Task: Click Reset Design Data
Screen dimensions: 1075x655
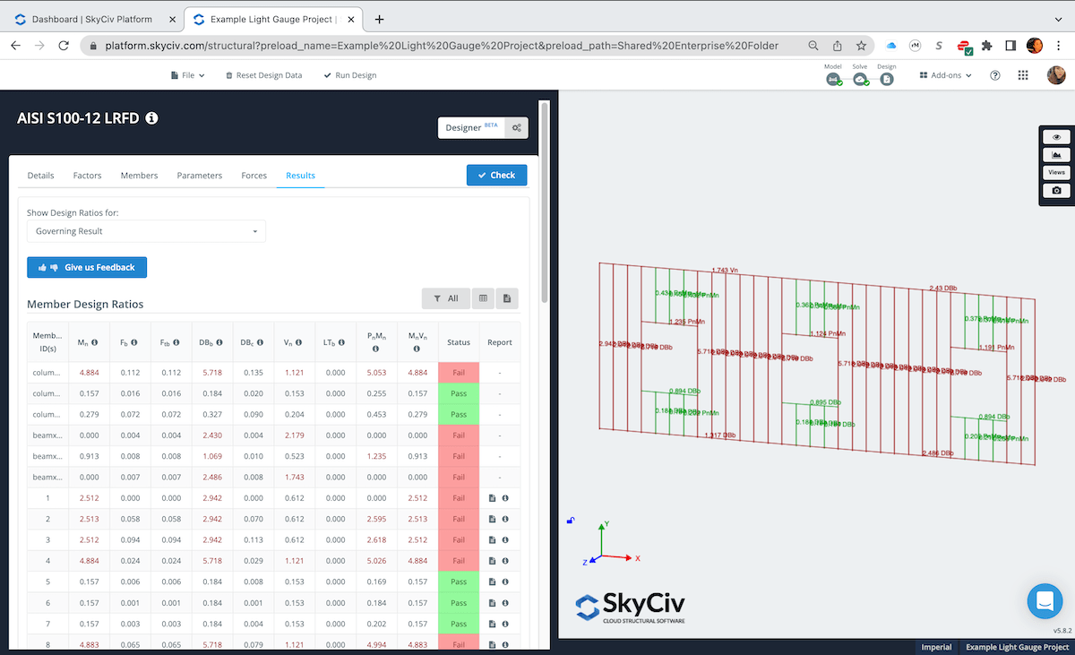Action: pos(263,75)
